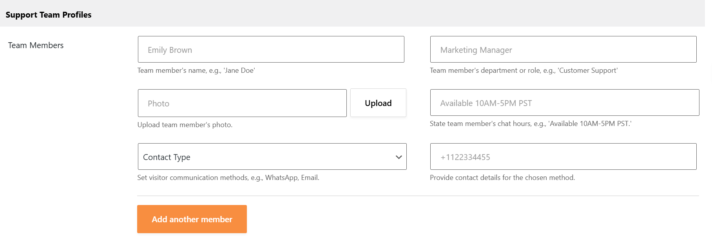The image size is (712, 241).
Task: Click the +1122334455 contact details field
Action: (563, 156)
